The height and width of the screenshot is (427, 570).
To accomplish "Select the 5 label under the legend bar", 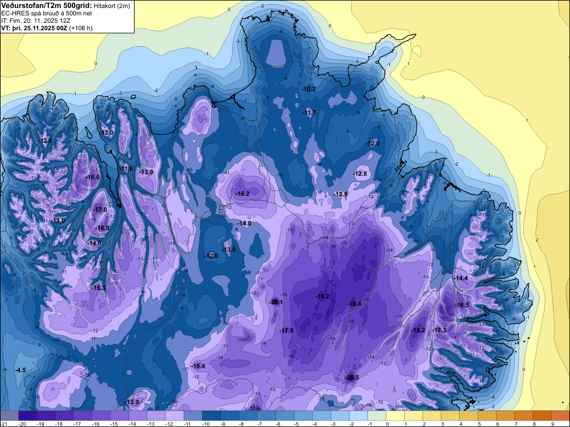I will 479,424.
